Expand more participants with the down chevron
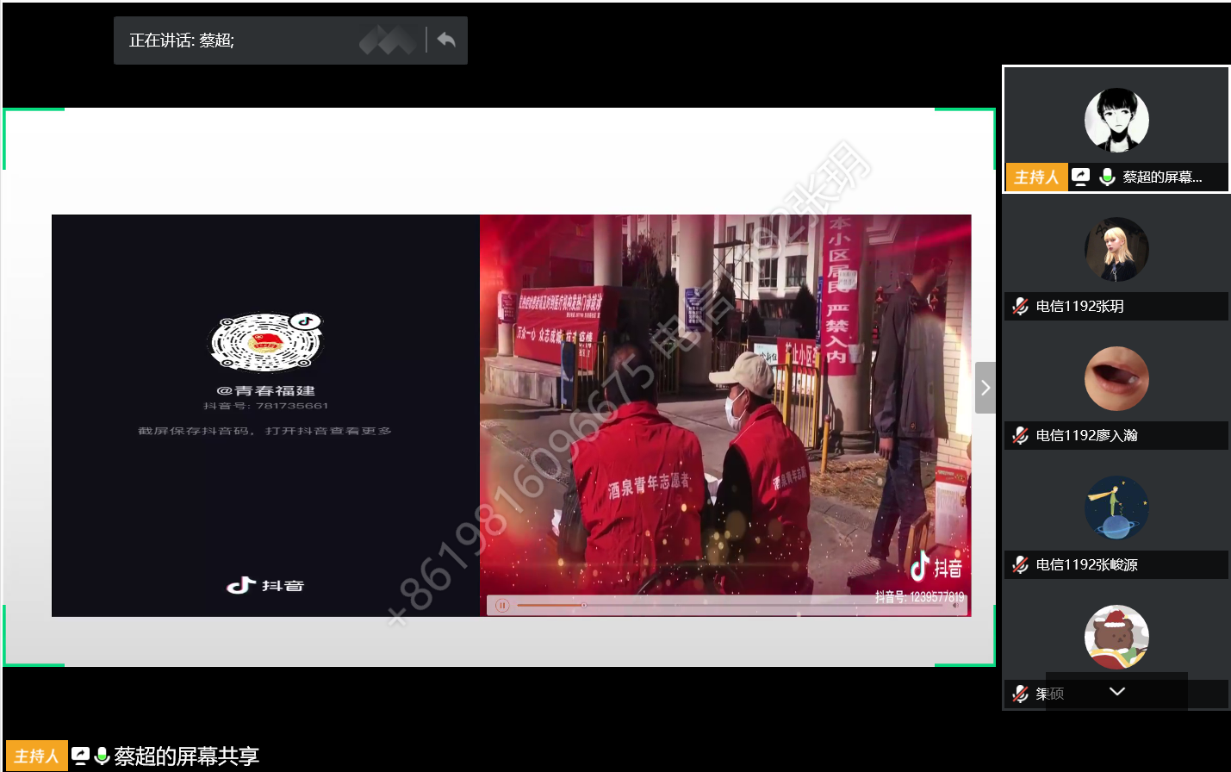This screenshot has width=1231, height=772. [x=1117, y=691]
